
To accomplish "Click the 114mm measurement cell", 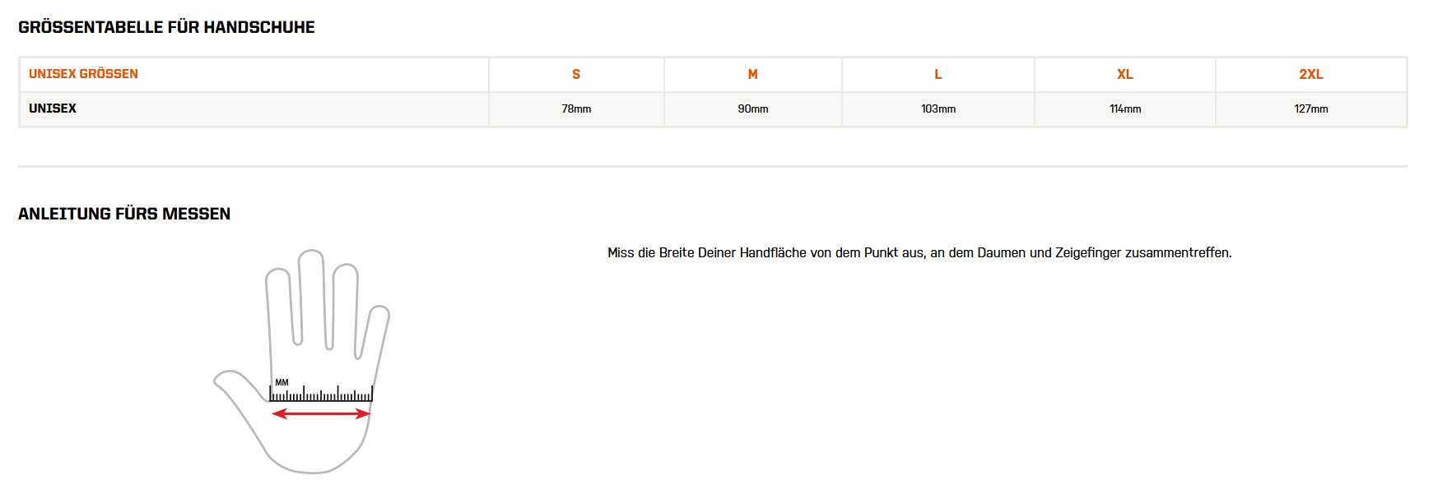I will [x=1124, y=108].
